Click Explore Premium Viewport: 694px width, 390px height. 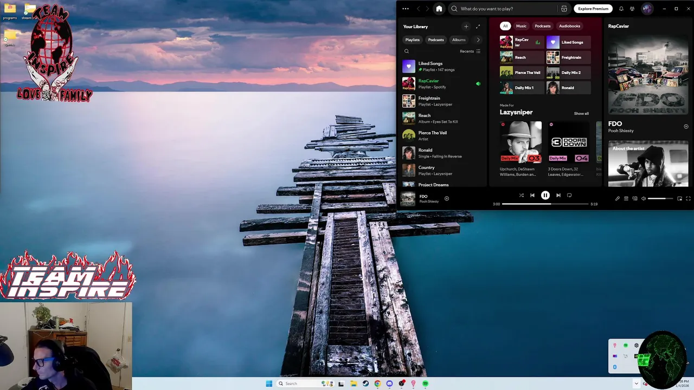(593, 9)
